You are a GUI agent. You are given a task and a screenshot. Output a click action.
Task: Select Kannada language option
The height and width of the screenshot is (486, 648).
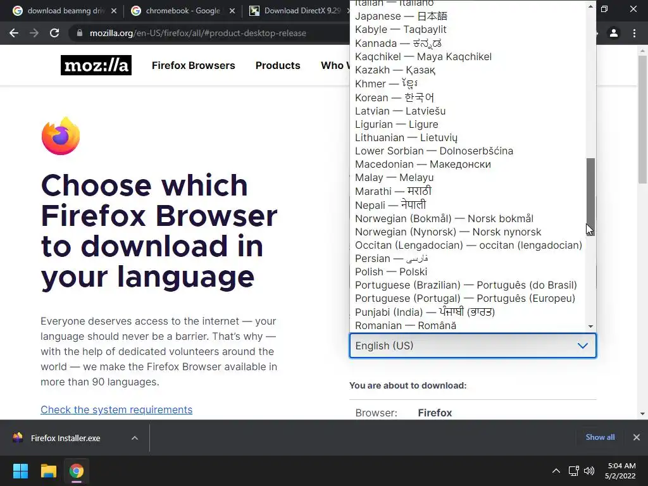point(468,43)
